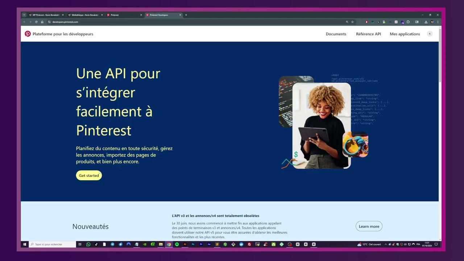Click 'Plateforme pour les développeurs' header text
464x261 pixels.
(x=63, y=34)
